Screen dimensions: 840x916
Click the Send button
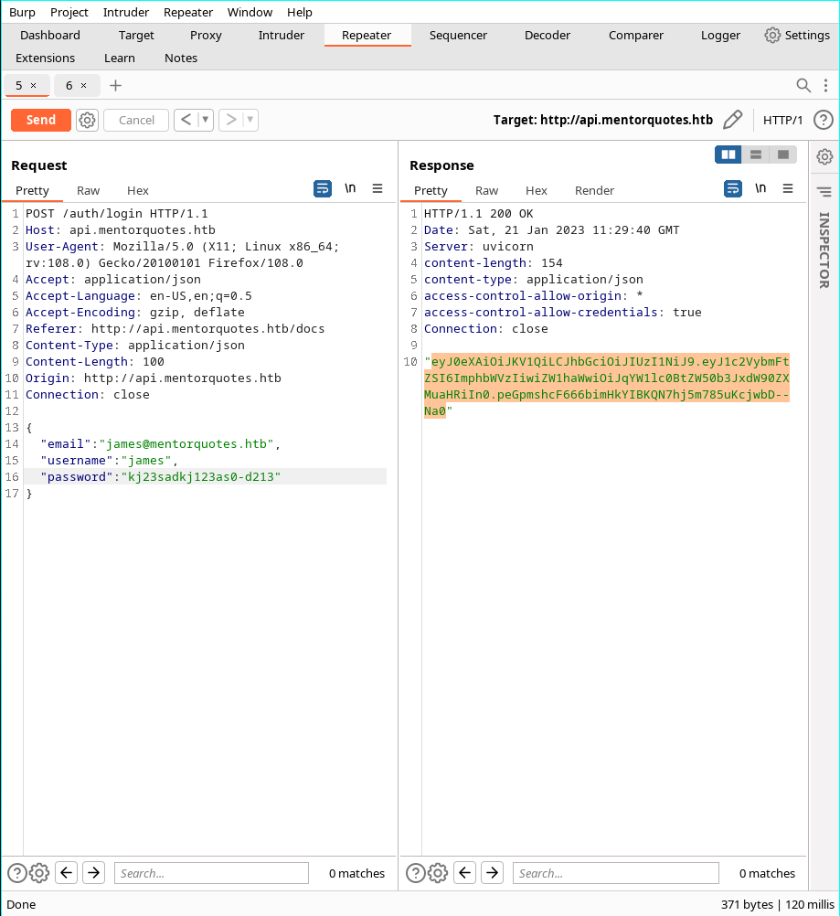tap(41, 120)
